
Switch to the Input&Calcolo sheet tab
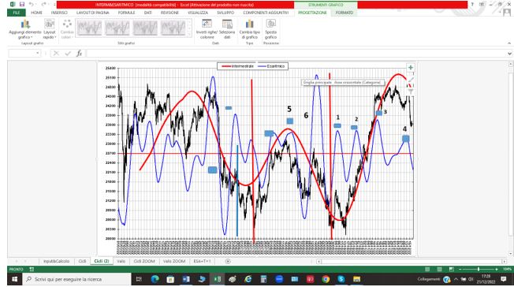(x=57, y=261)
